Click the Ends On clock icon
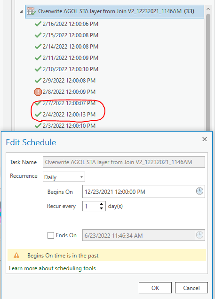 [x=199, y=235]
